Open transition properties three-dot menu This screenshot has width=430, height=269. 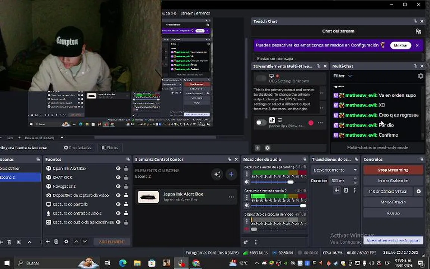(x=355, y=190)
